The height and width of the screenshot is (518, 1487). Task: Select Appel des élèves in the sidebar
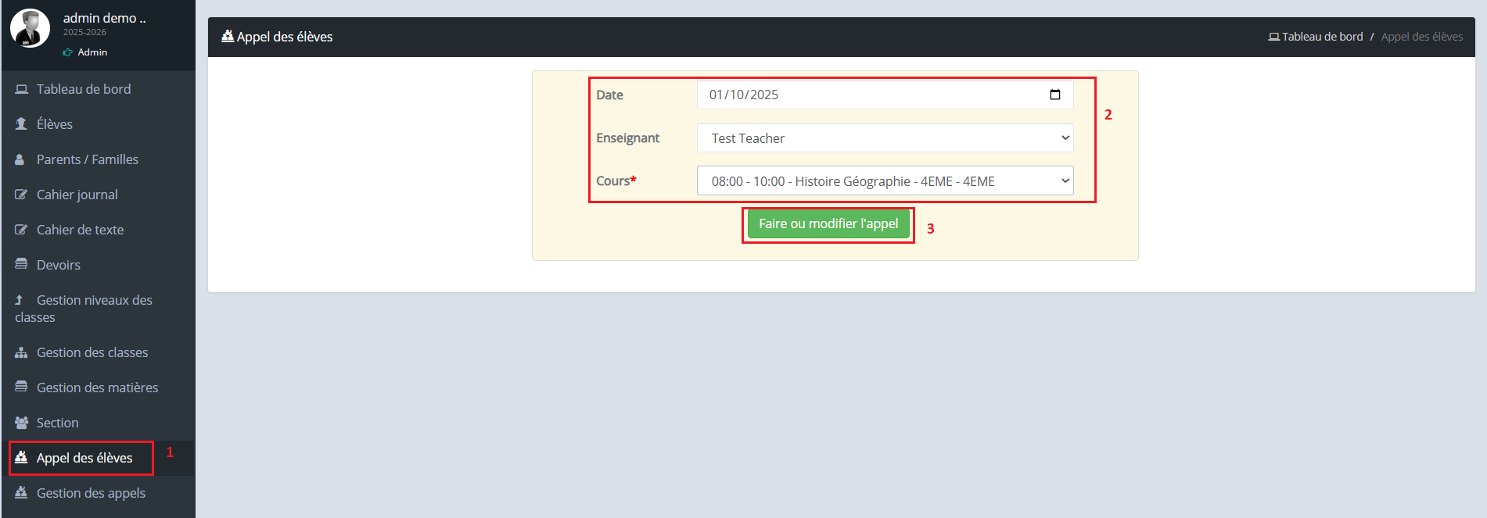[x=84, y=458]
